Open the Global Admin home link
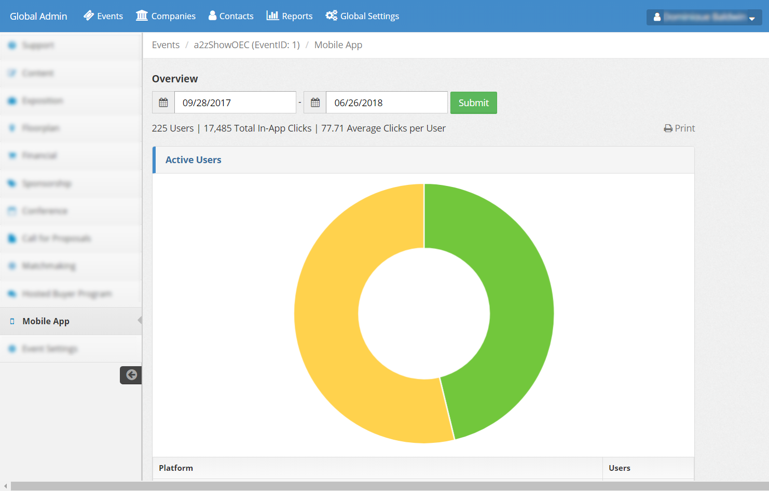The width and height of the screenshot is (769, 491). point(38,16)
